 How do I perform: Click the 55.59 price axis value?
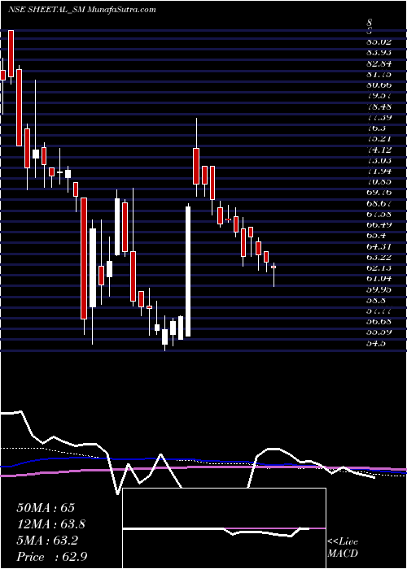pos(379,332)
